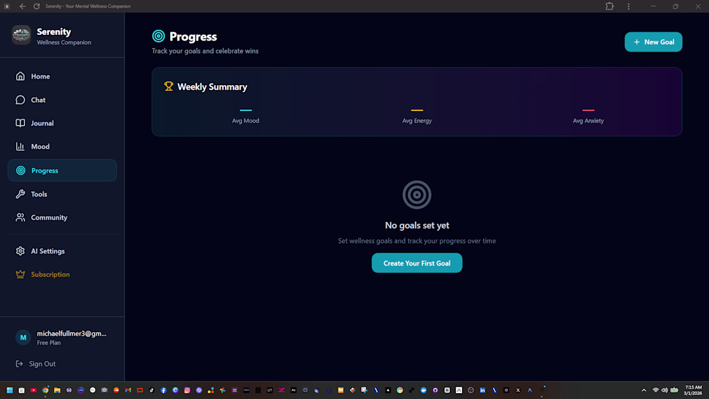Open the three-dot app menu
Screen dimensions: 709x399
coord(628,6)
